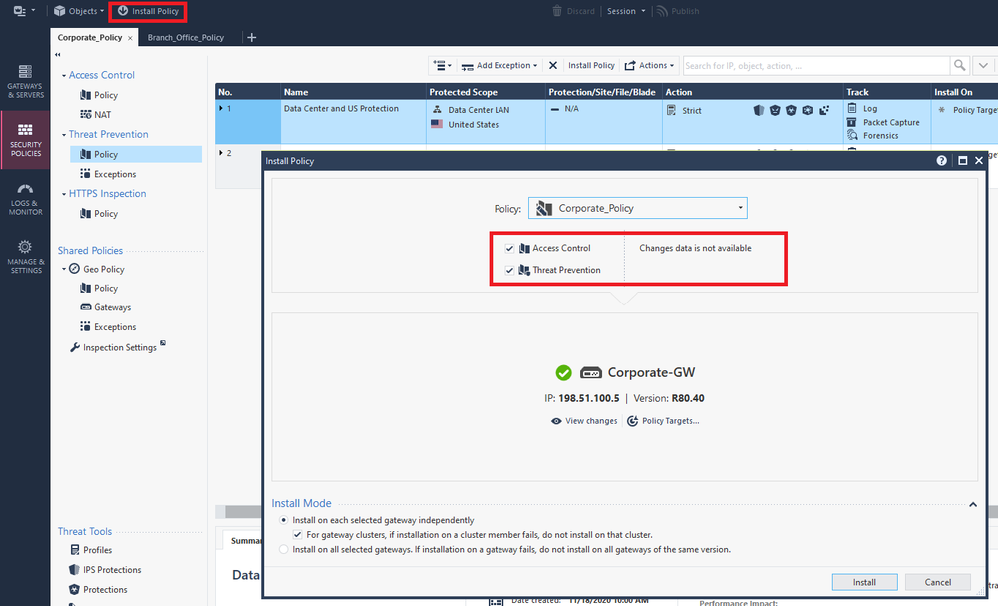Open Manage & Settings sidebar view
The image size is (998, 606).
click(25, 256)
